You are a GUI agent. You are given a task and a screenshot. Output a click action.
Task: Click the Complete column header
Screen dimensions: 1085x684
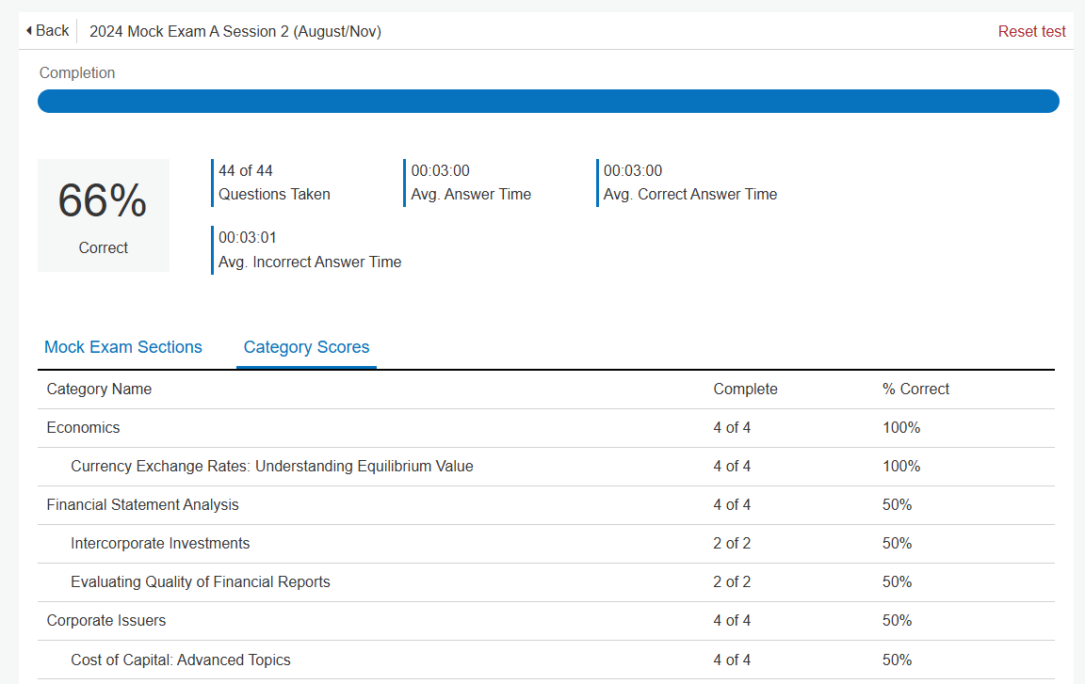point(745,389)
